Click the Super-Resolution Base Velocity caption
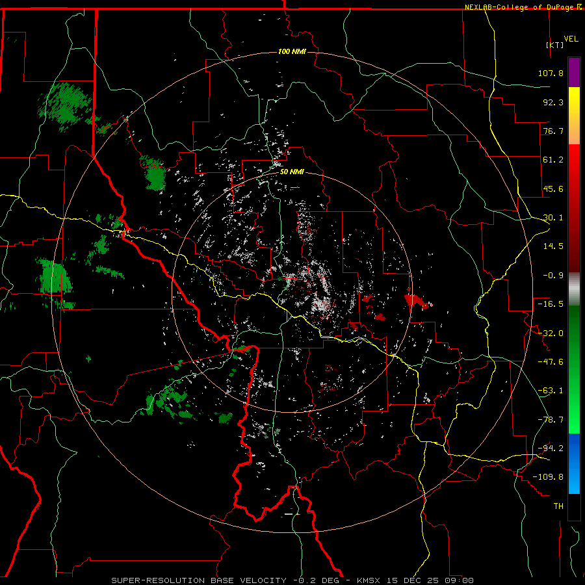Viewport: 585px width, 585px height. tap(292, 580)
